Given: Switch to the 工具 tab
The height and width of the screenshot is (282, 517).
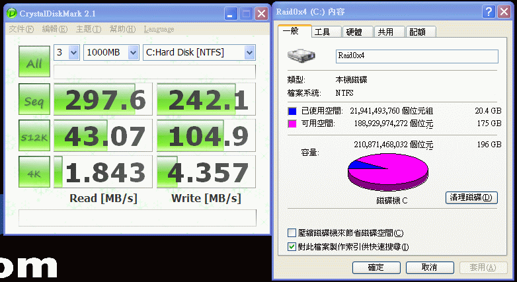Looking at the screenshot, I should coord(326,32).
